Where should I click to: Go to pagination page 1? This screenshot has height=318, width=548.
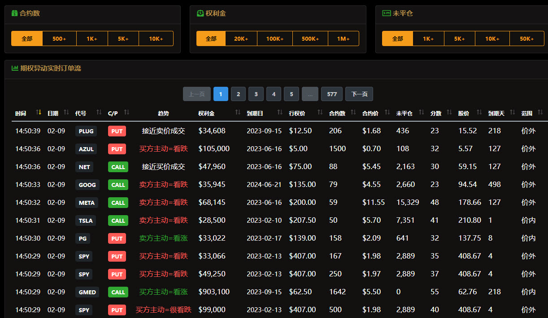(221, 94)
